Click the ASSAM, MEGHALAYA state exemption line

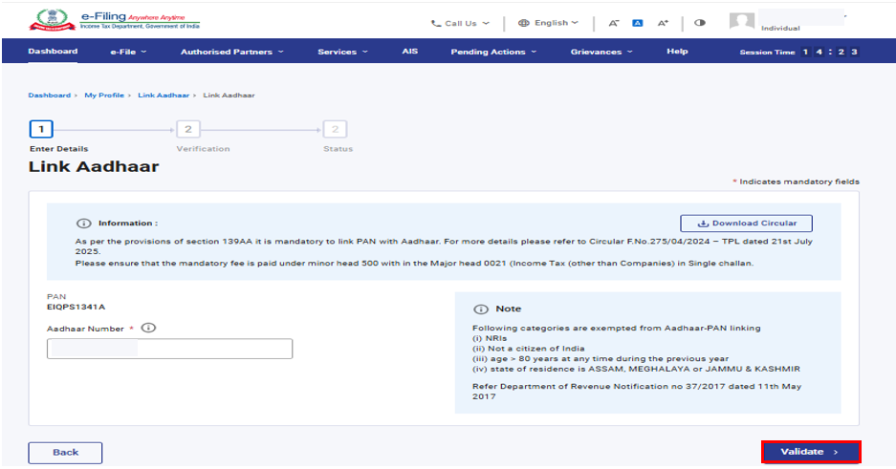pyautogui.click(x=636, y=369)
